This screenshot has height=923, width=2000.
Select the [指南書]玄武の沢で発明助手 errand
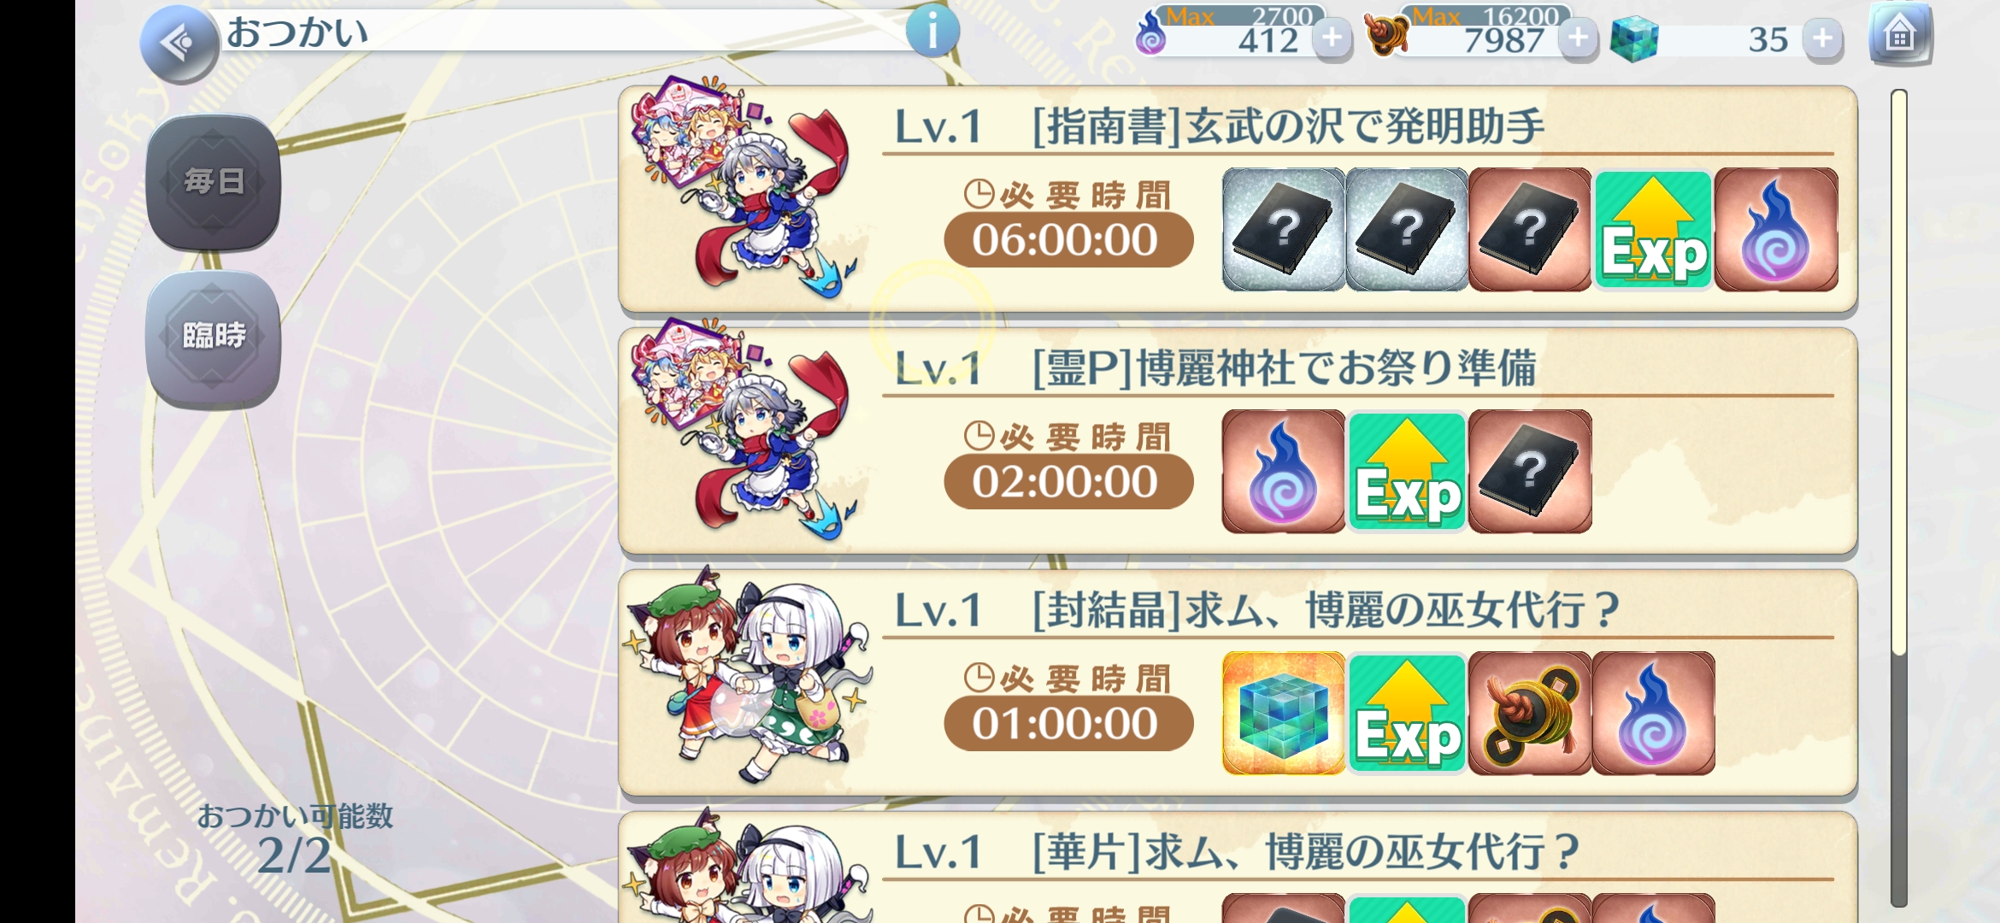[1238, 198]
